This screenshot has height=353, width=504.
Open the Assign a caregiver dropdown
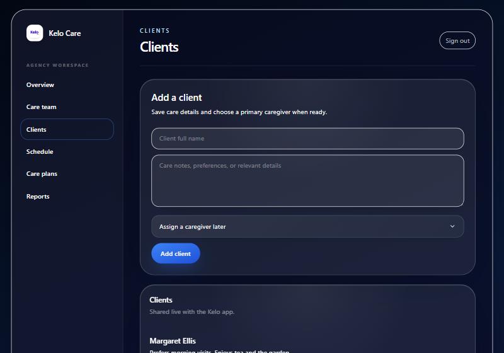click(x=307, y=226)
